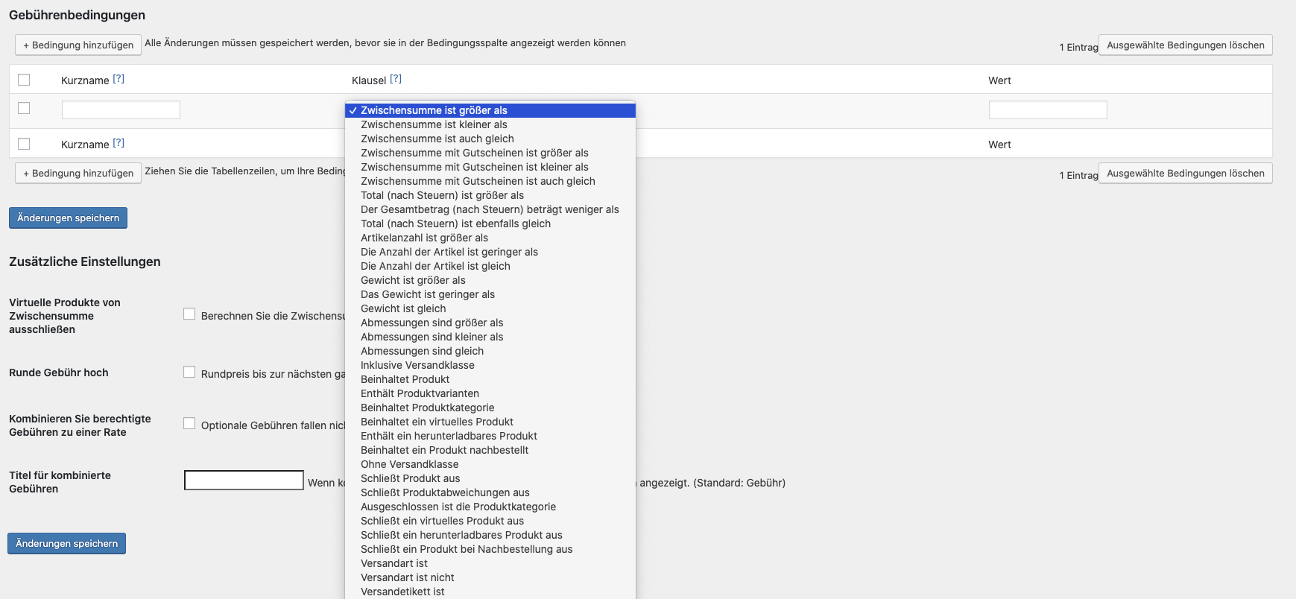This screenshot has height=599, width=1296.
Task: Pick 'Versandart ist' option
Action: tap(490, 563)
